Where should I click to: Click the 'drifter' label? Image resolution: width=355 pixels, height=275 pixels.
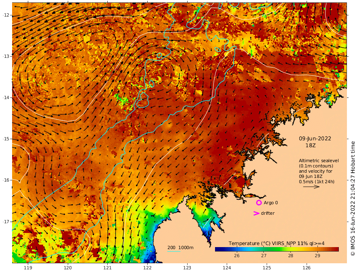coord(268,213)
